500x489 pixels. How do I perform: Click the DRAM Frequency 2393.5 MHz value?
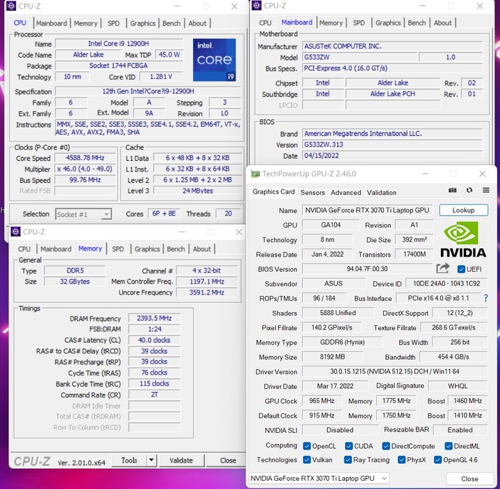point(154,318)
